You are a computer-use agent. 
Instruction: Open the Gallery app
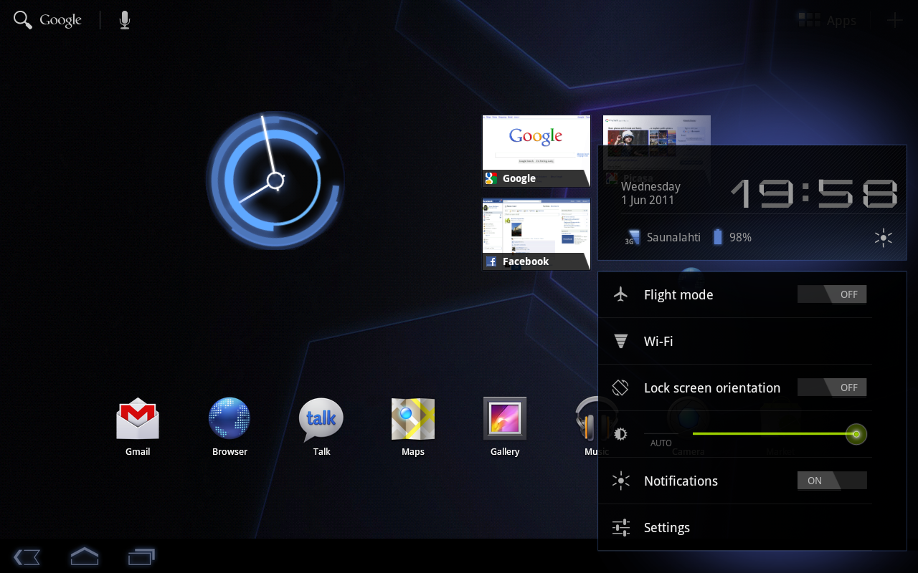(x=505, y=427)
